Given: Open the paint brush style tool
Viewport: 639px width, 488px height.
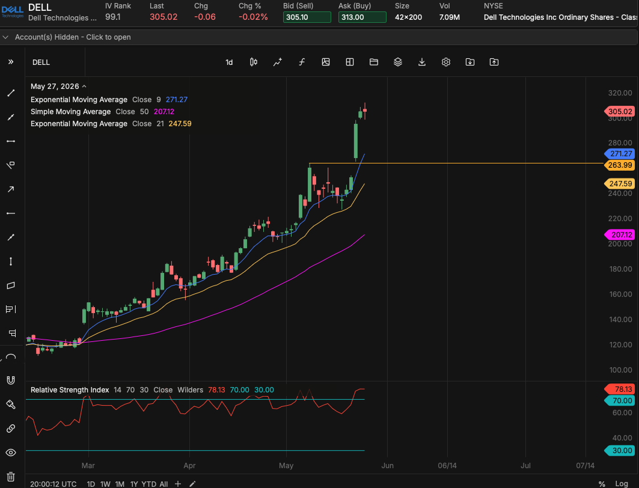Looking at the screenshot, I should [11, 404].
